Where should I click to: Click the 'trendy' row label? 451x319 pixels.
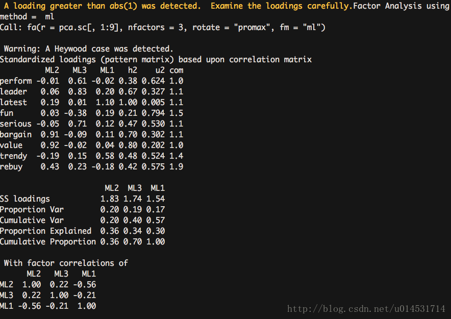pos(13,156)
